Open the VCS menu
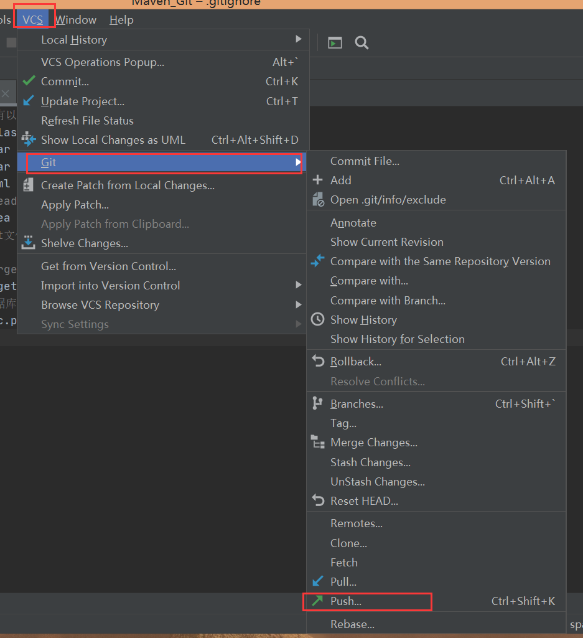 pyautogui.click(x=32, y=19)
